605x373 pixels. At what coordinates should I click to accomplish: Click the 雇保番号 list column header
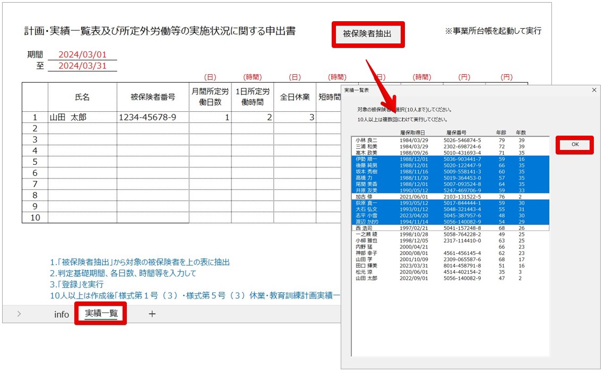coord(456,132)
